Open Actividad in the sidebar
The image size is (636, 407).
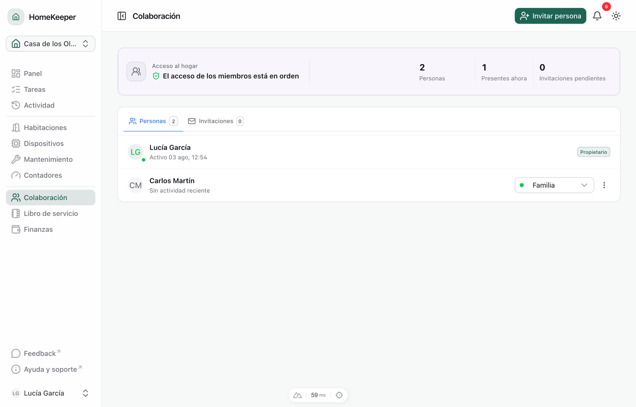(x=51, y=105)
